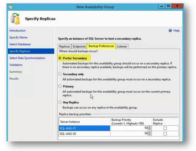Go to the Introduction step

coord(17,30)
